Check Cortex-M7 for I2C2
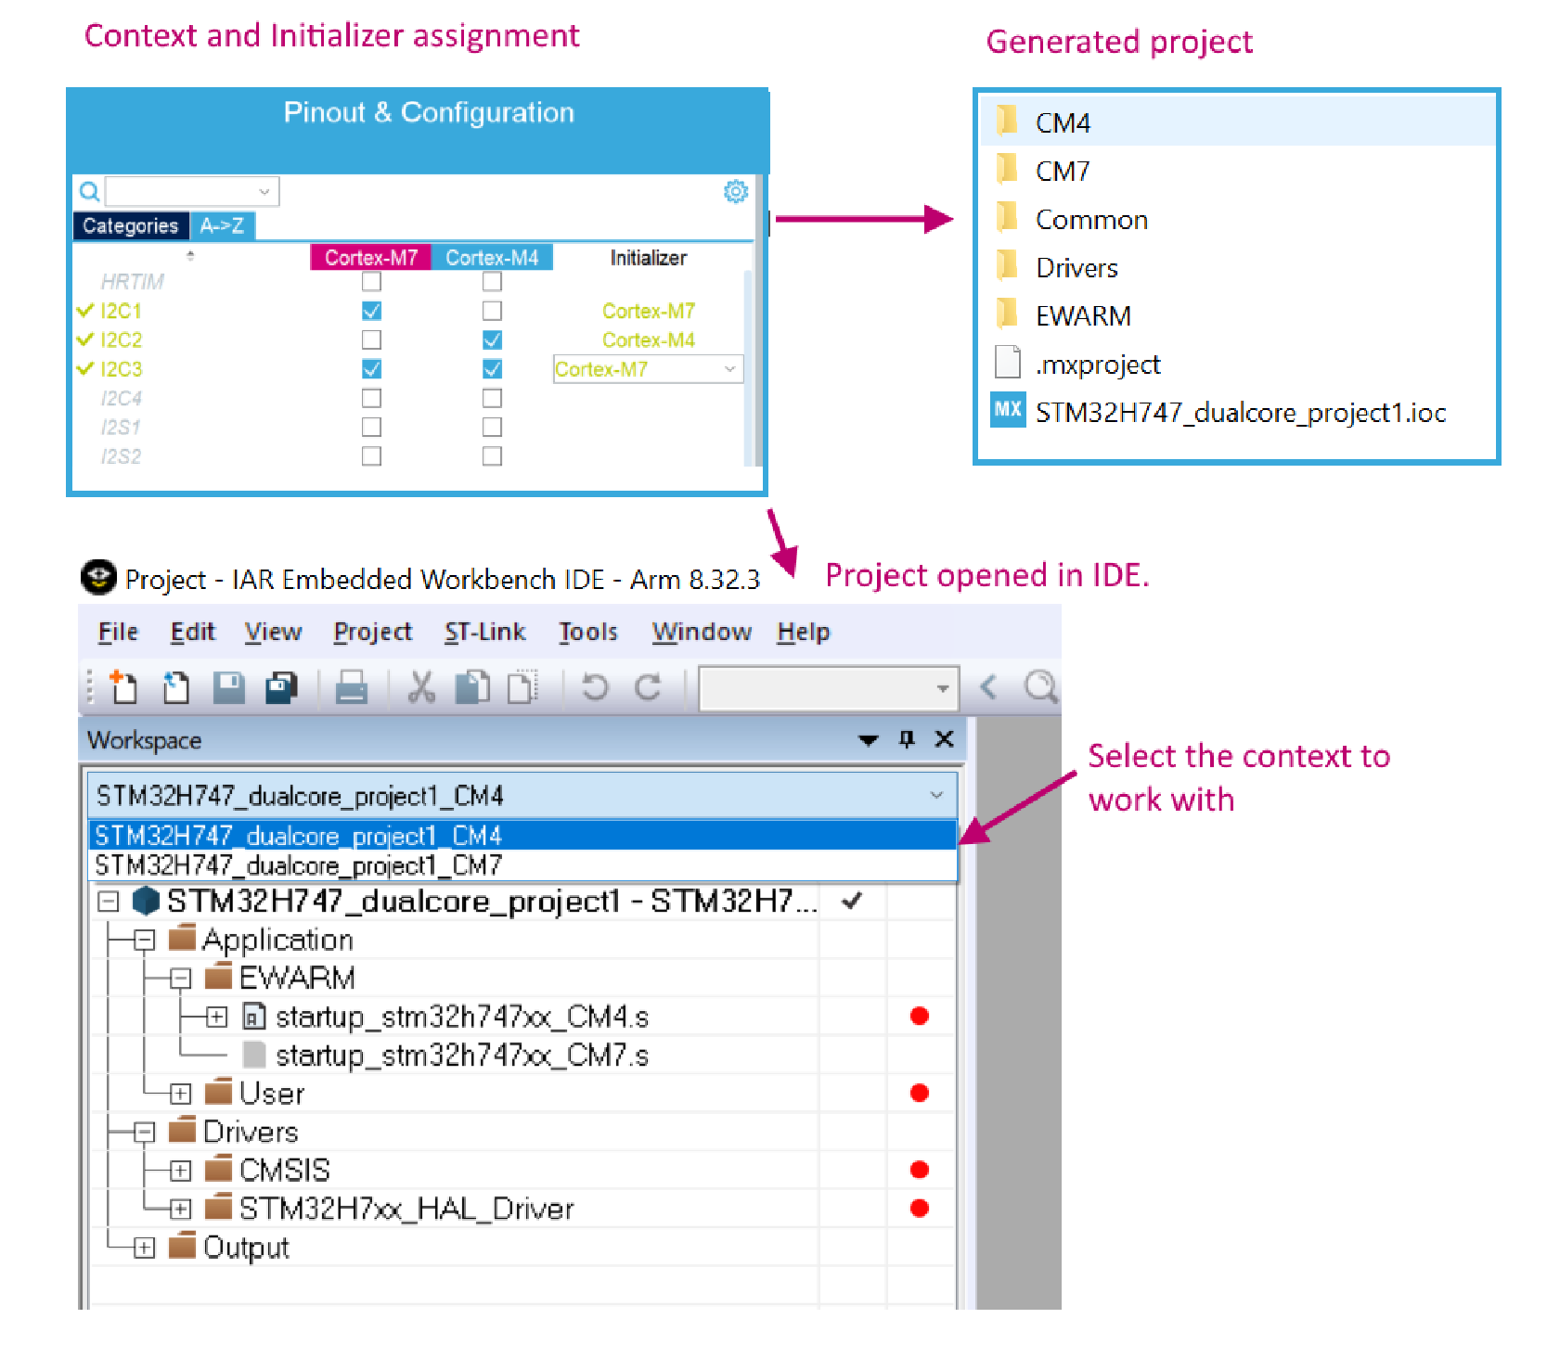The image size is (1547, 1370). (371, 339)
